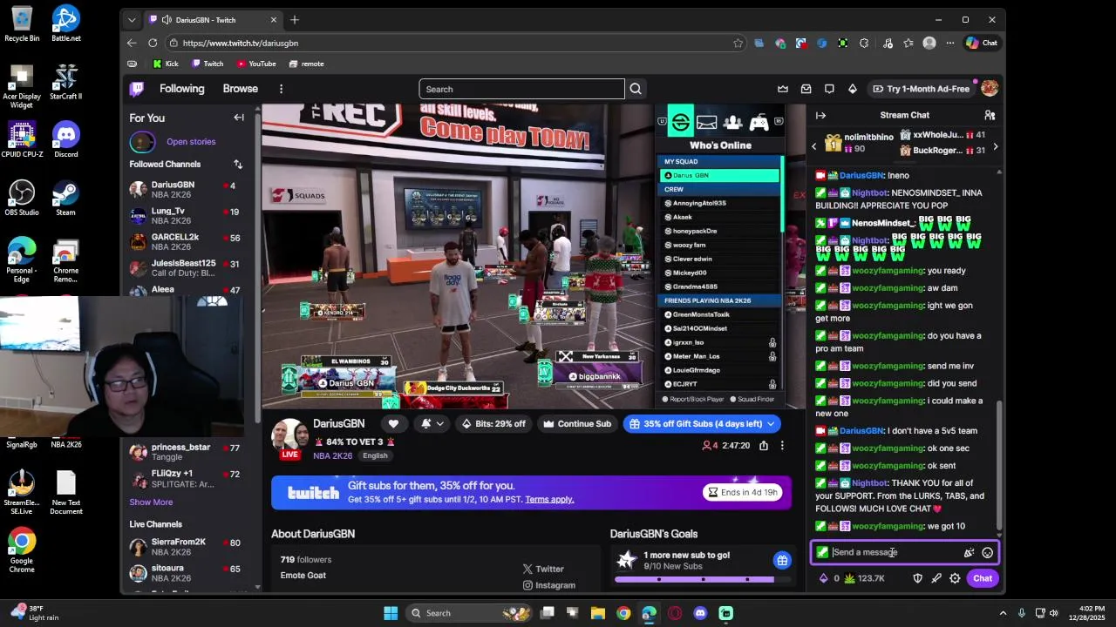Open the Kick bookmark
This screenshot has height=627, width=1116.
point(166,64)
